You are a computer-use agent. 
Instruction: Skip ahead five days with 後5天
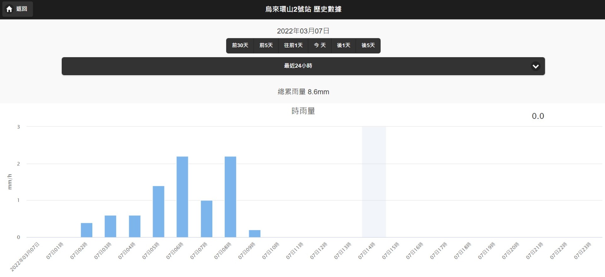368,46
